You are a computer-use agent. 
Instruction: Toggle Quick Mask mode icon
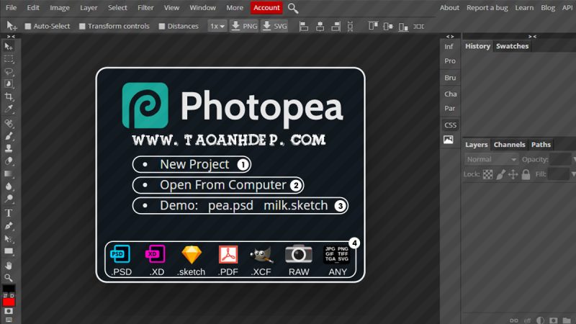9,311
